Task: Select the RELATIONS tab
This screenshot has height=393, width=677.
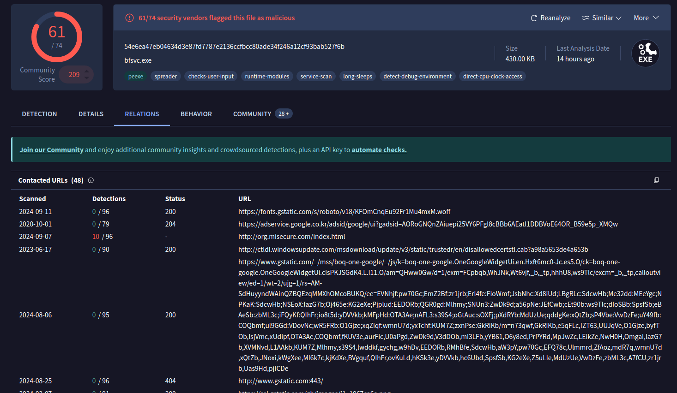Action: pos(142,114)
